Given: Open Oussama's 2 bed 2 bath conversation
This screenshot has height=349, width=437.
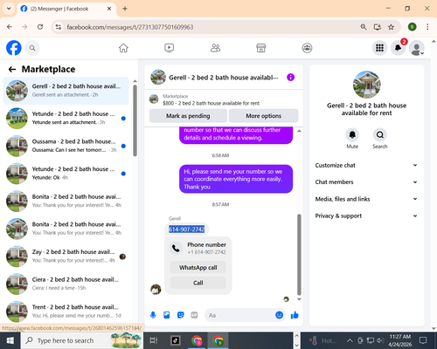Looking at the screenshot, I should [66, 146].
